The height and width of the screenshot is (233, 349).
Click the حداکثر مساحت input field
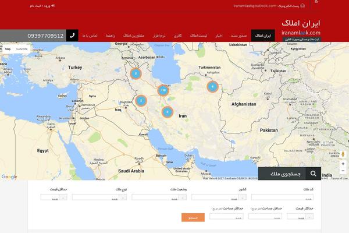point(226,216)
